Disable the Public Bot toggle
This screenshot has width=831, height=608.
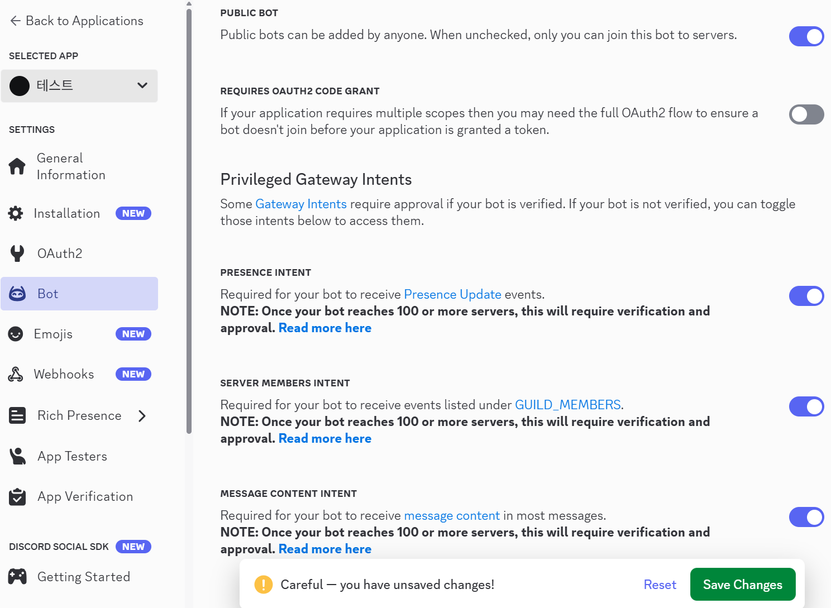tap(806, 36)
